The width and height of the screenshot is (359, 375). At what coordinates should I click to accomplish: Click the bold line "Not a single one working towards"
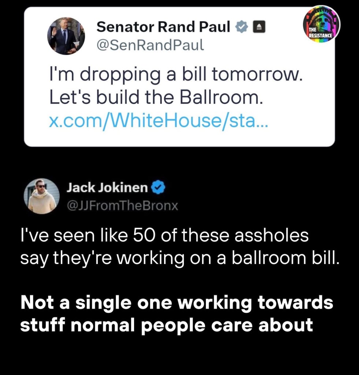[177, 303]
